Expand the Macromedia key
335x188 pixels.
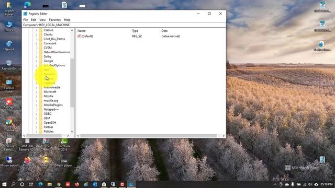pos(36,88)
